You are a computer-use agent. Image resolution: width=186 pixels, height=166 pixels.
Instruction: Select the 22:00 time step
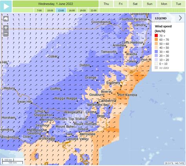click(x=93, y=10)
